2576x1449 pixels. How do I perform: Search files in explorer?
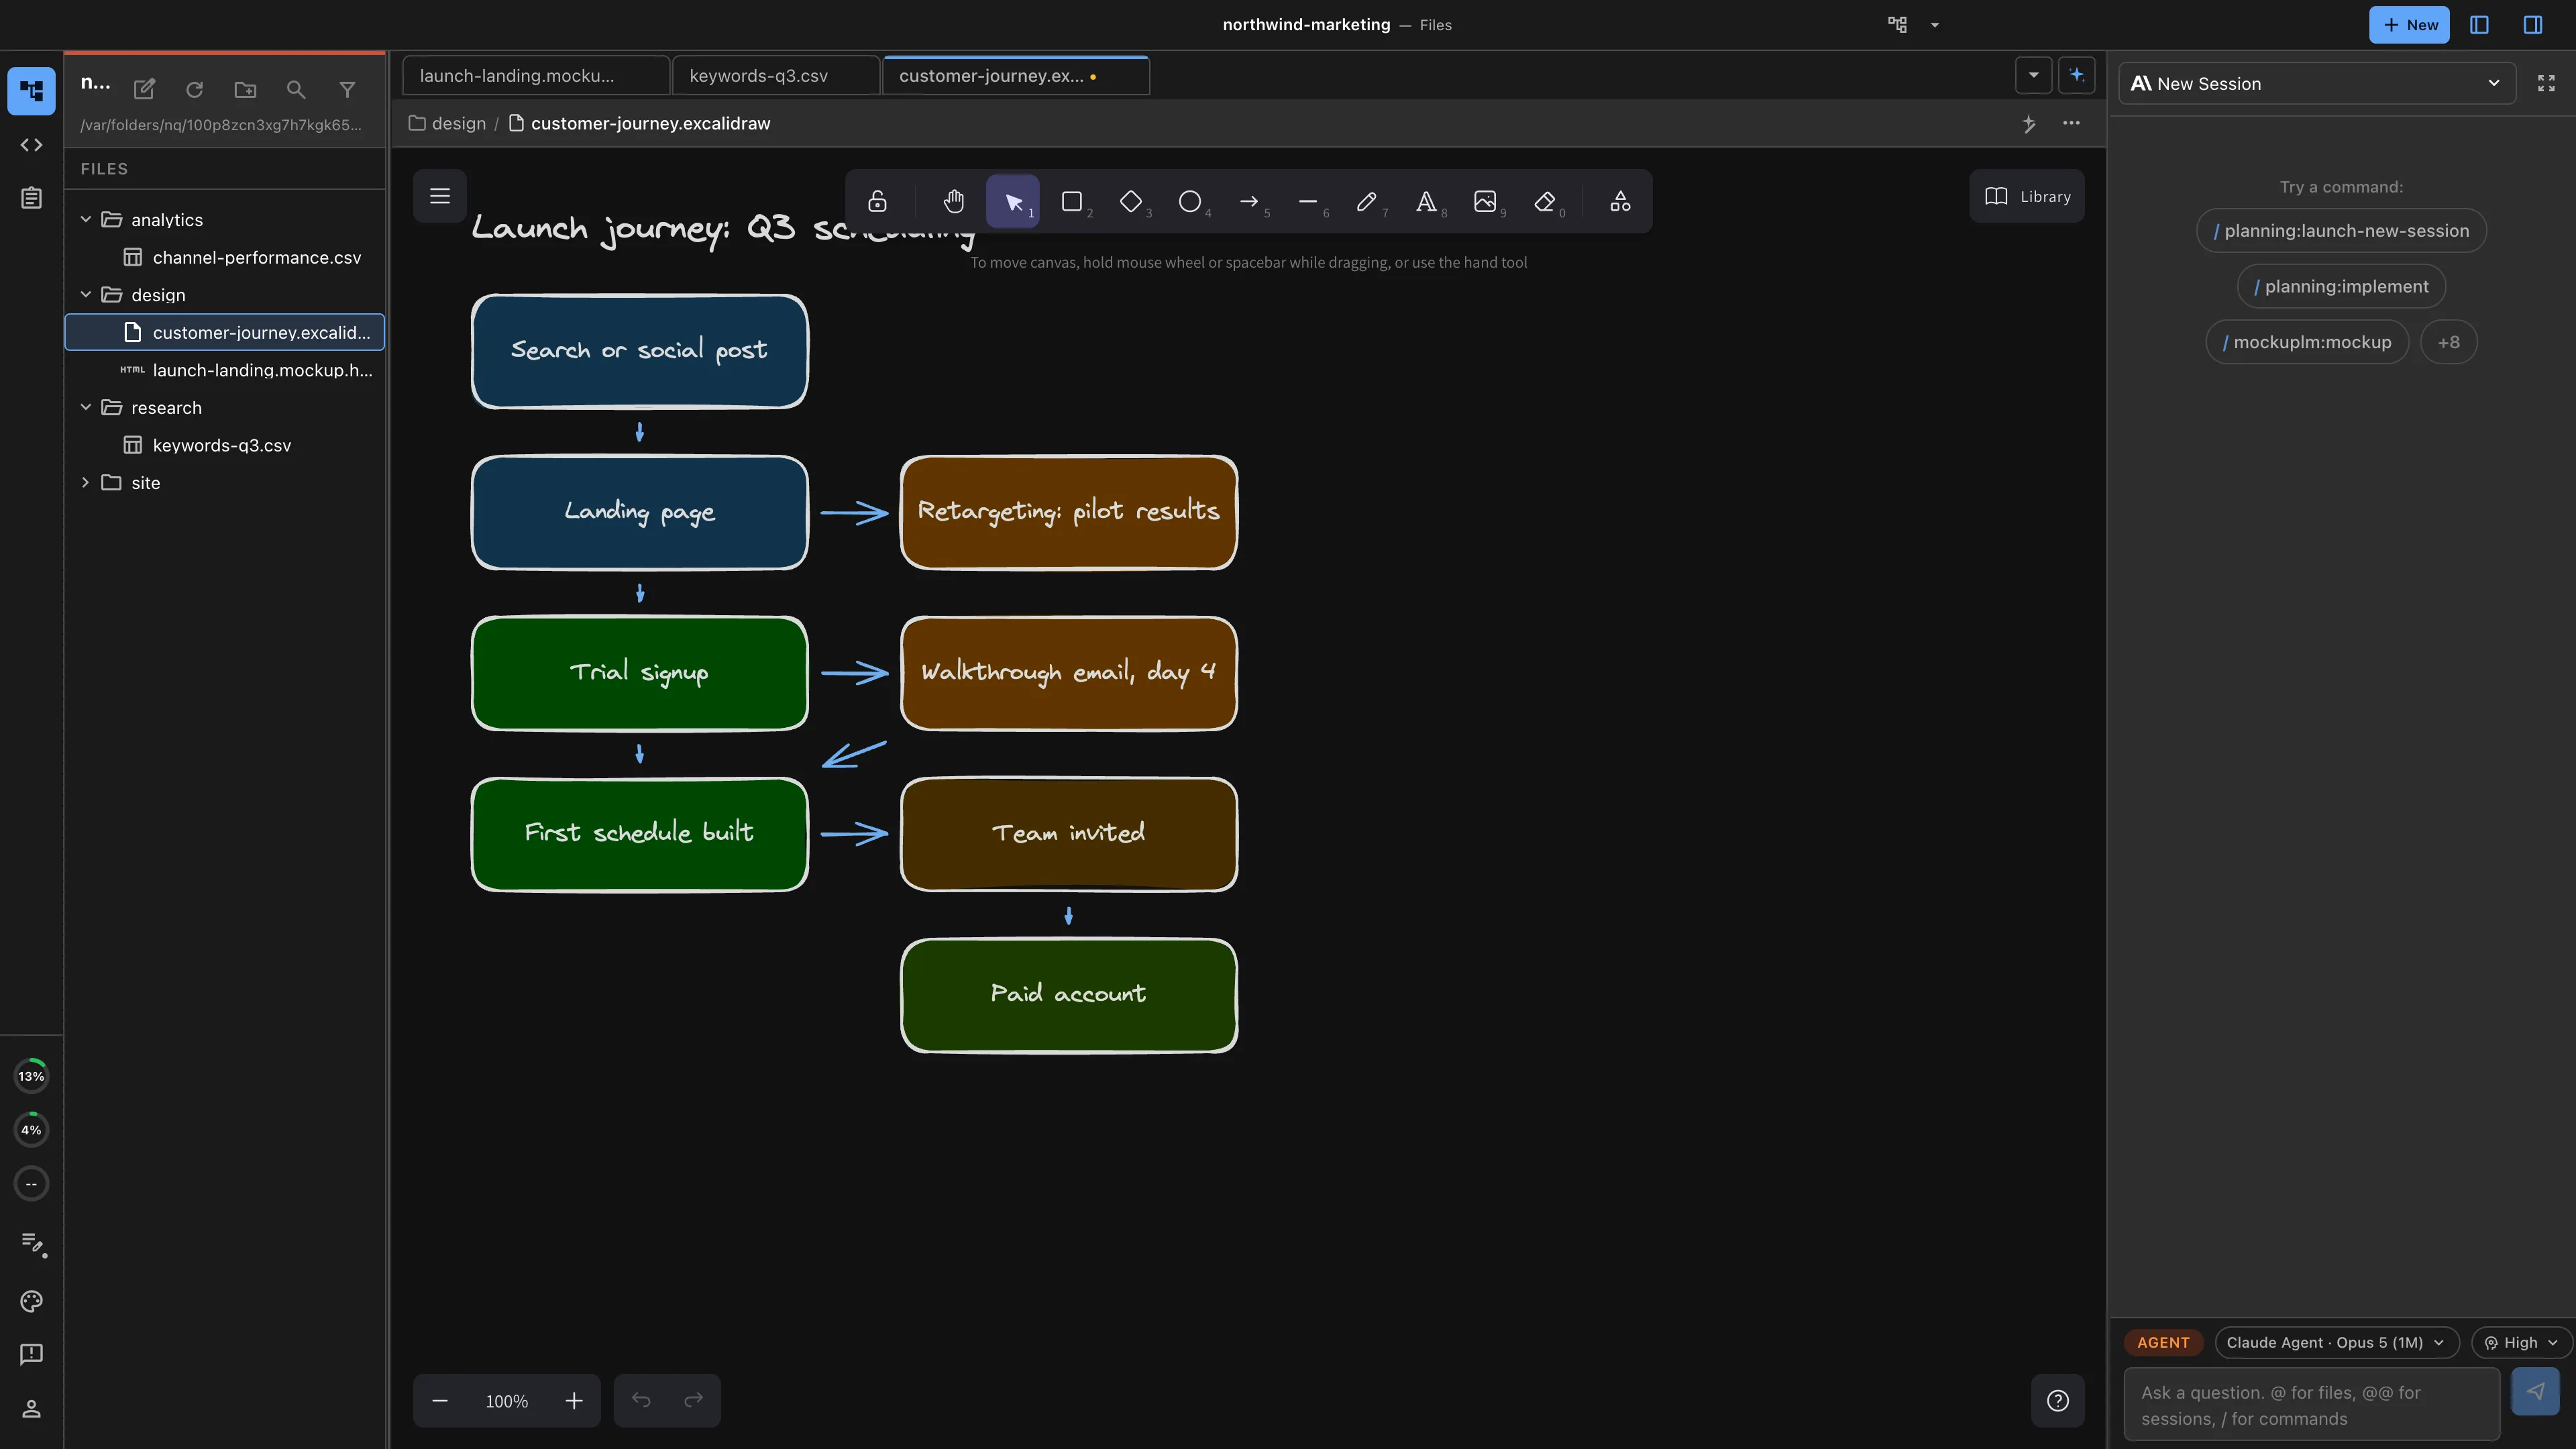tap(296, 89)
